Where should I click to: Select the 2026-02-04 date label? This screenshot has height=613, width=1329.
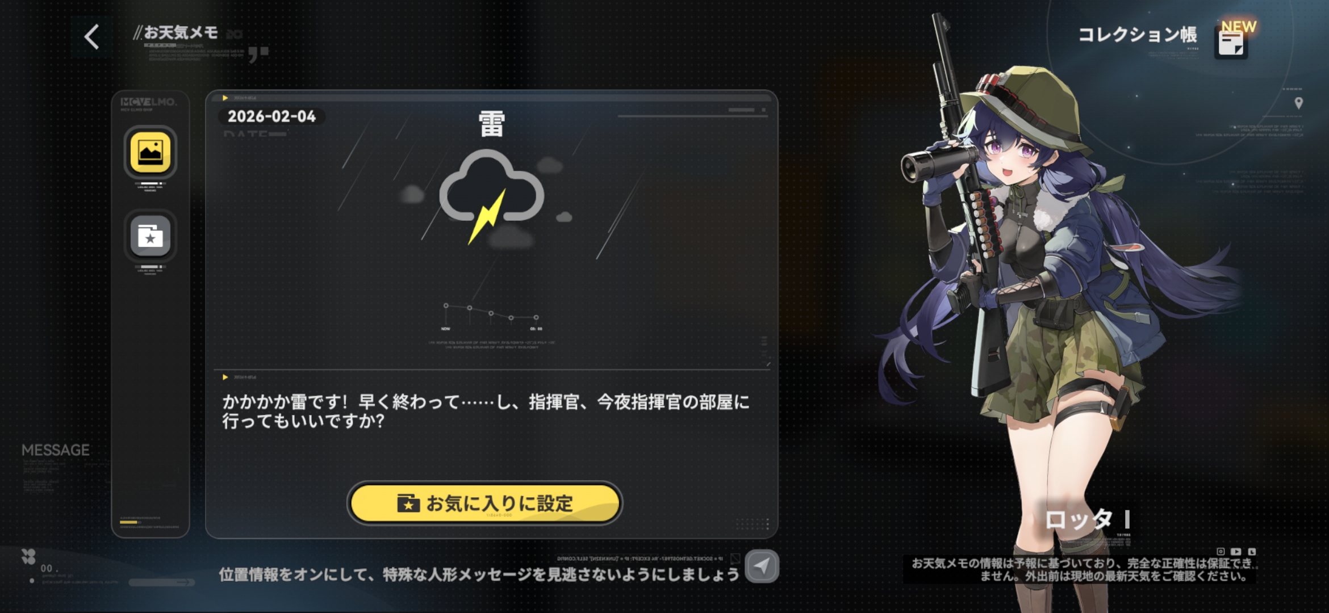[271, 116]
